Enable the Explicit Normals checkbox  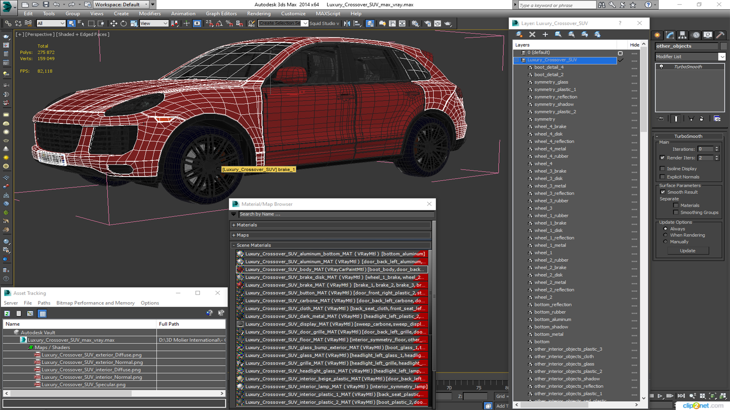(662, 177)
